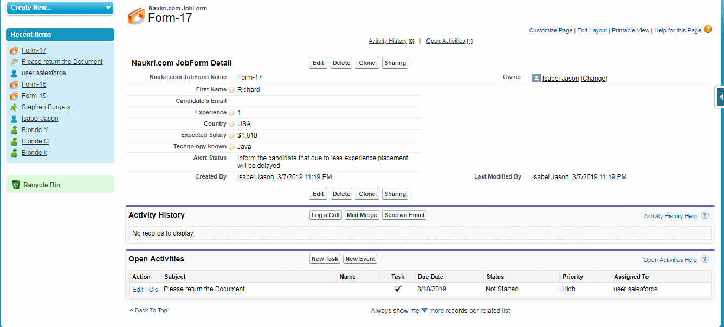Click the Task checkmark in Open Activities row
This screenshot has height=327, width=724.
coord(398,289)
